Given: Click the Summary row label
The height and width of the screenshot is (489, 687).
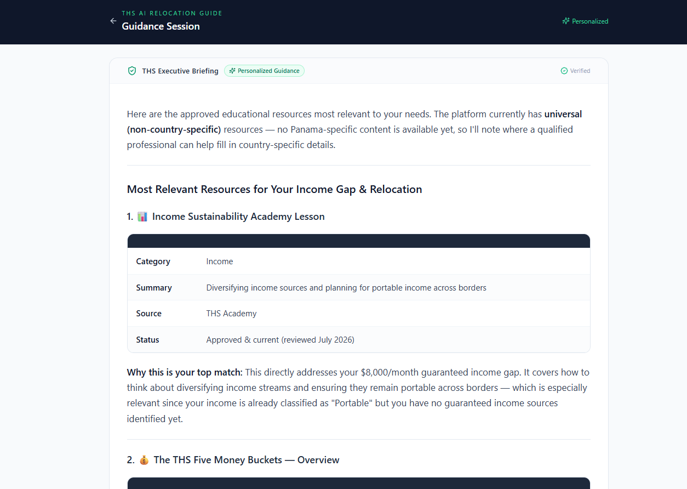Looking at the screenshot, I should point(154,288).
